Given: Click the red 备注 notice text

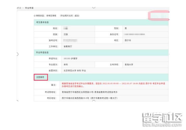Looking at the screenshot, I should [x=114, y=84].
